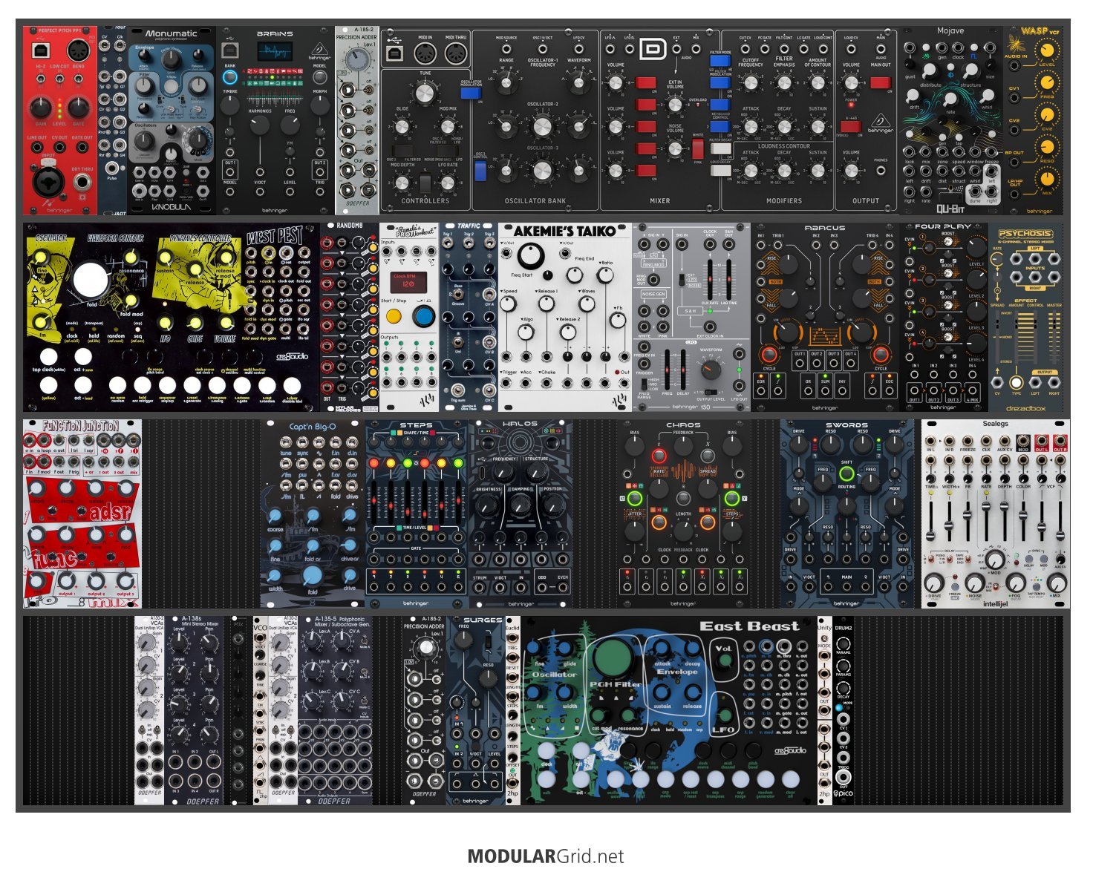
Task: Click the Tune knob on Model D
Action: pyautogui.click(x=425, y=94)
